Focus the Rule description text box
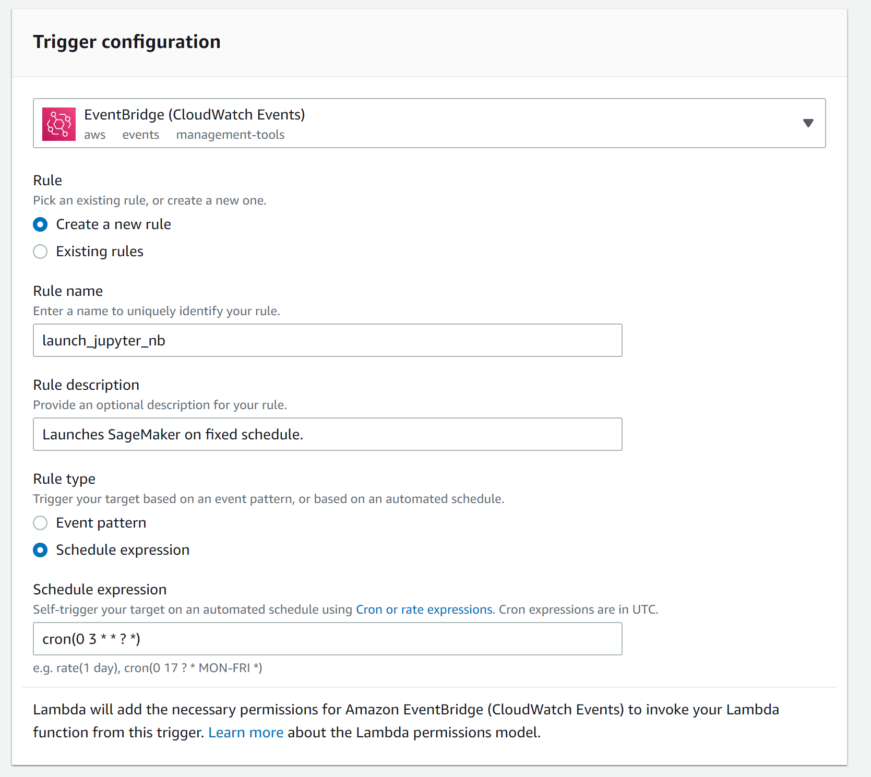 coord(327,434)
